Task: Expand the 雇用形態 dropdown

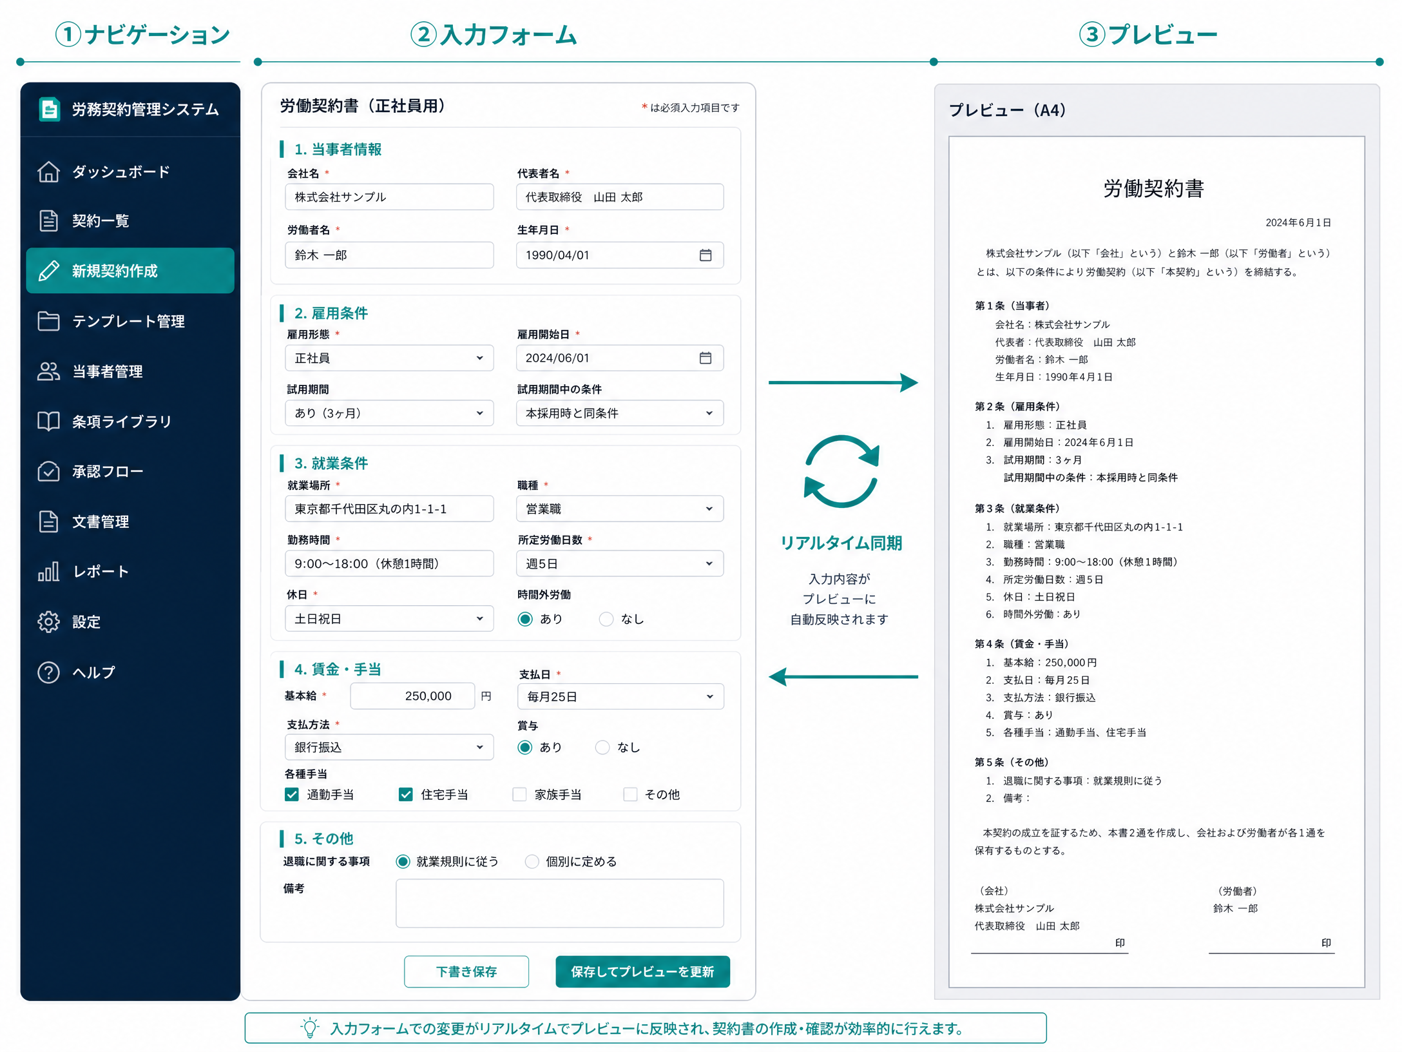Action: tap(389, 358)
